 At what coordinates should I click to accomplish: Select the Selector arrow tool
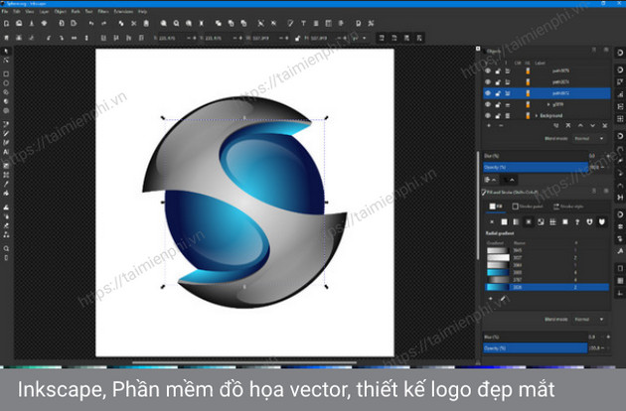(x=6, y=52)
